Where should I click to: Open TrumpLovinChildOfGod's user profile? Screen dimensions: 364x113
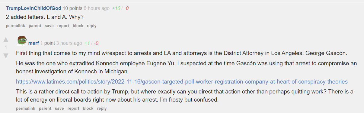[x=34, y=8]
